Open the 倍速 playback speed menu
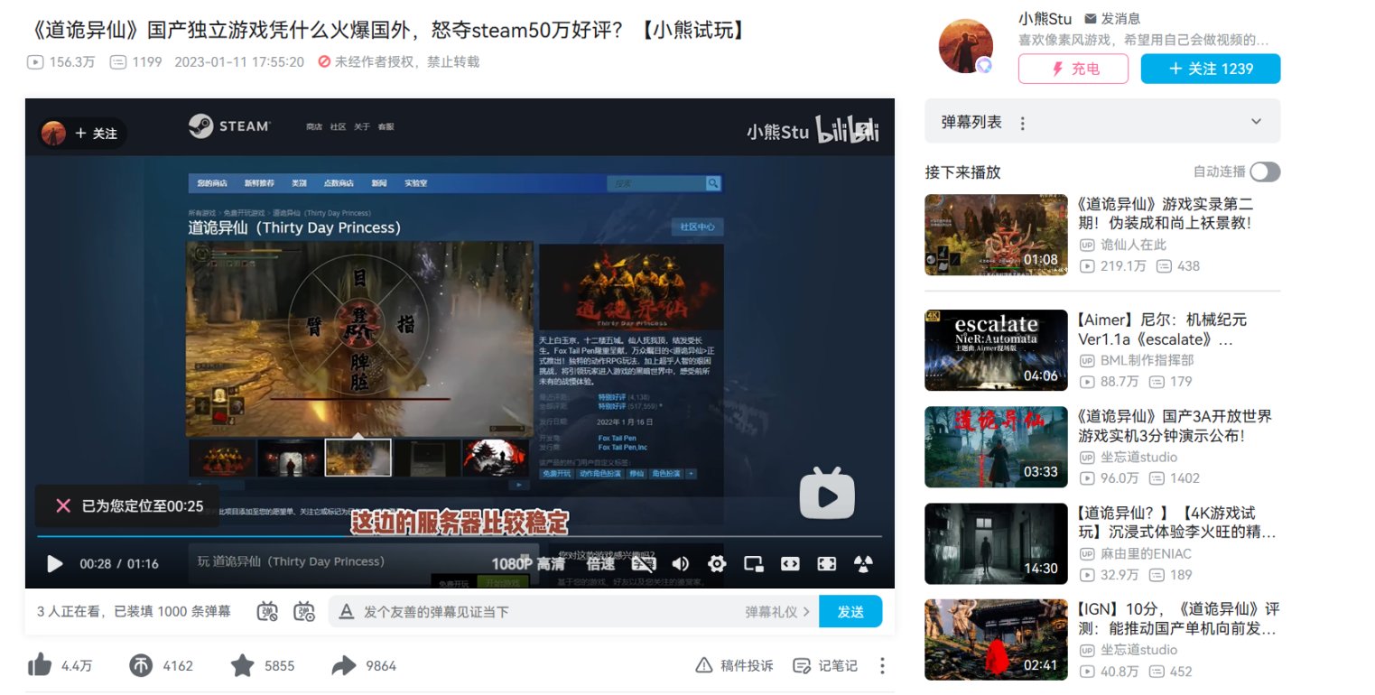The image size is (1375, 695). tap(600, 564)
